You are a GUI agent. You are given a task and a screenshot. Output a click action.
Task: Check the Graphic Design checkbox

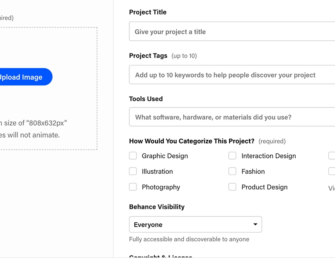click(133, 156)
